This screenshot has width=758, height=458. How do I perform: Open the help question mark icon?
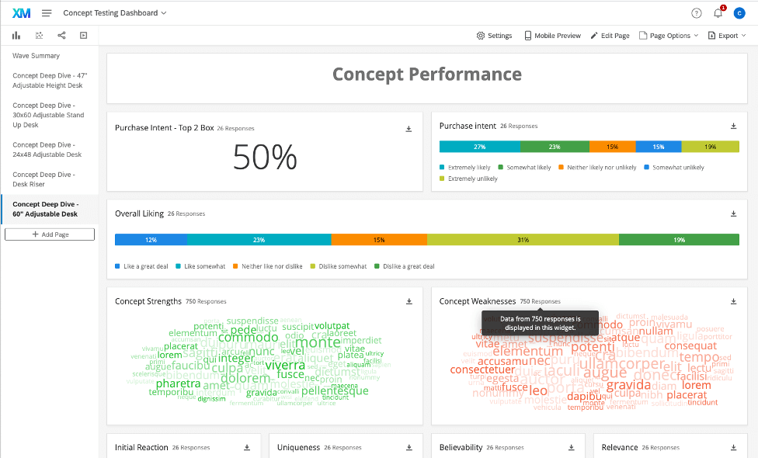pos(697,12)
